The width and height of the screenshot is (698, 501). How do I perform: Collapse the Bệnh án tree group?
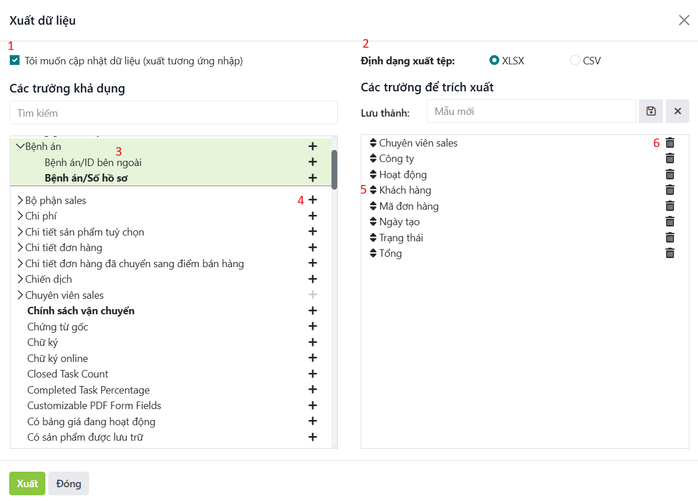point(20,147)
